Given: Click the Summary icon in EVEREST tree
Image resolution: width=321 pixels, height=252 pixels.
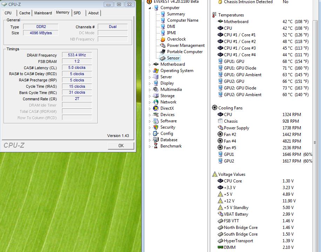Looking at the screenshot, I should coord(163,14).
